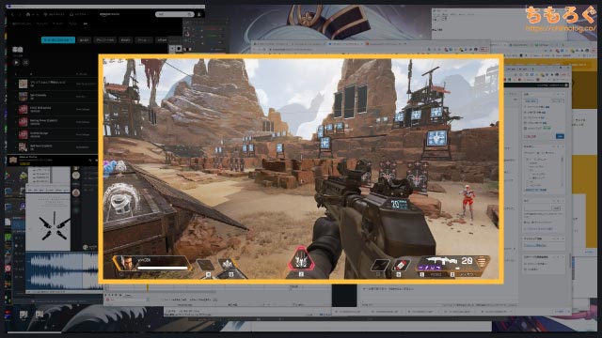Collapse the WordPress tags metabox arrow
Image resolution: width=602 pixels, height=338 pixels.
point(562,200)
